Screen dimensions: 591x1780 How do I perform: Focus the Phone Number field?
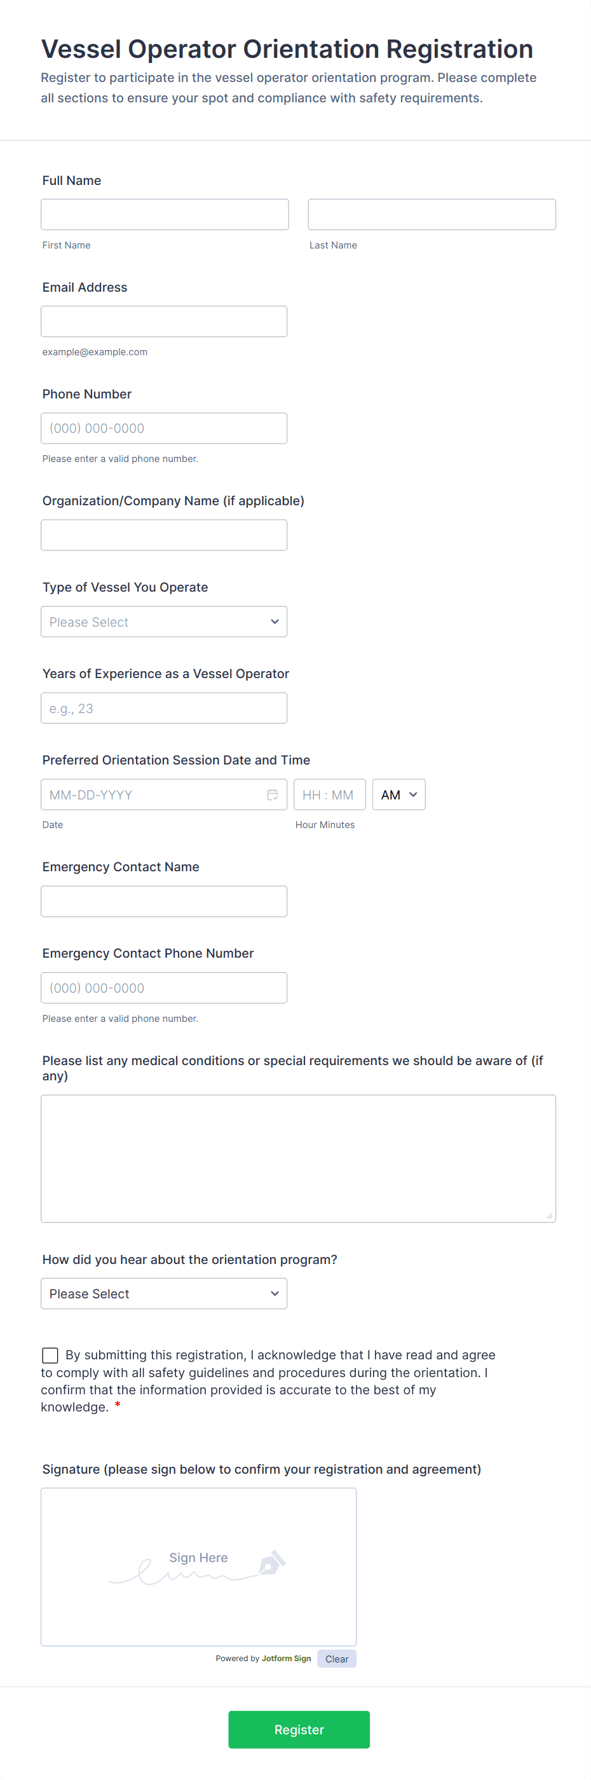[164, 428]
